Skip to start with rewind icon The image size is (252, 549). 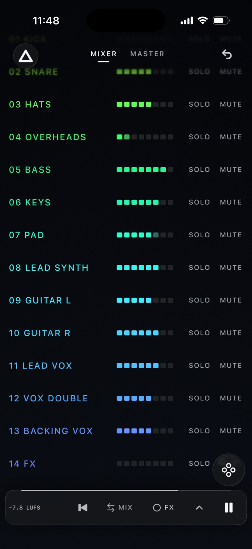(83, 507)
